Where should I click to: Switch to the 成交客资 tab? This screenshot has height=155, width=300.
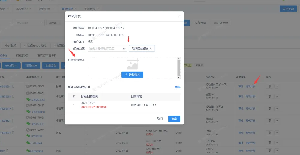point(22,9)
